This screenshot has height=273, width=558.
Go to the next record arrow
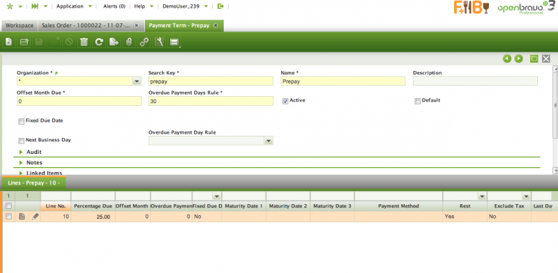click(518, 58)
